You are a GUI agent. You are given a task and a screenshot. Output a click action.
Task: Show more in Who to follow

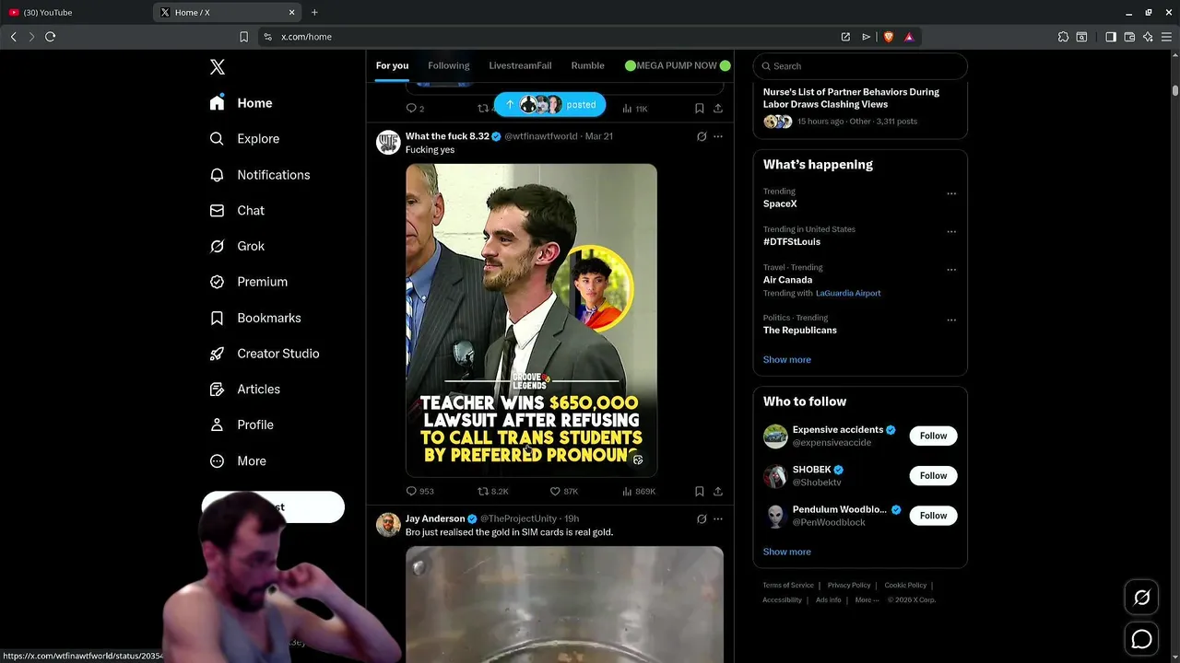point(786,552)
